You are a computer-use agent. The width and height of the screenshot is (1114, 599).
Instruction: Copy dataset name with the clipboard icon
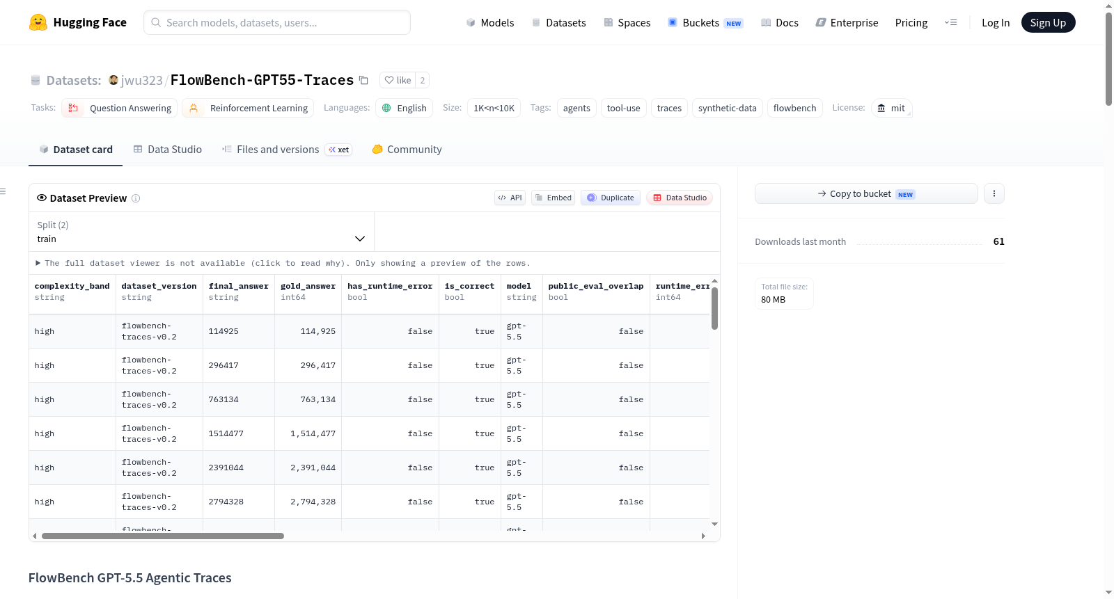pyautogui.click(x=363, y=80)
